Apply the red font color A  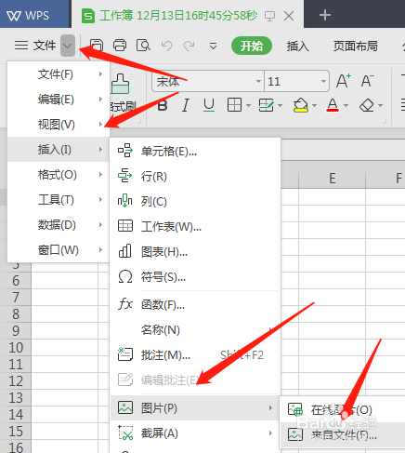[333, 105]
